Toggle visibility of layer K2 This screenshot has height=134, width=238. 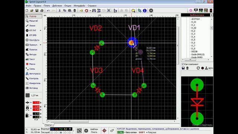[65, 129]
